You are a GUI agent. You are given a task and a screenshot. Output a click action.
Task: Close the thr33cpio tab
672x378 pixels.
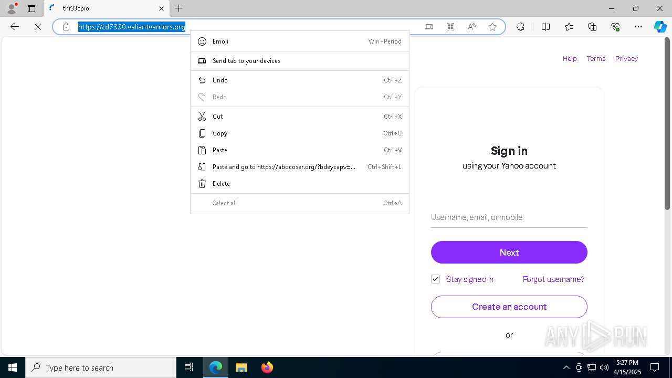(161, 8)
